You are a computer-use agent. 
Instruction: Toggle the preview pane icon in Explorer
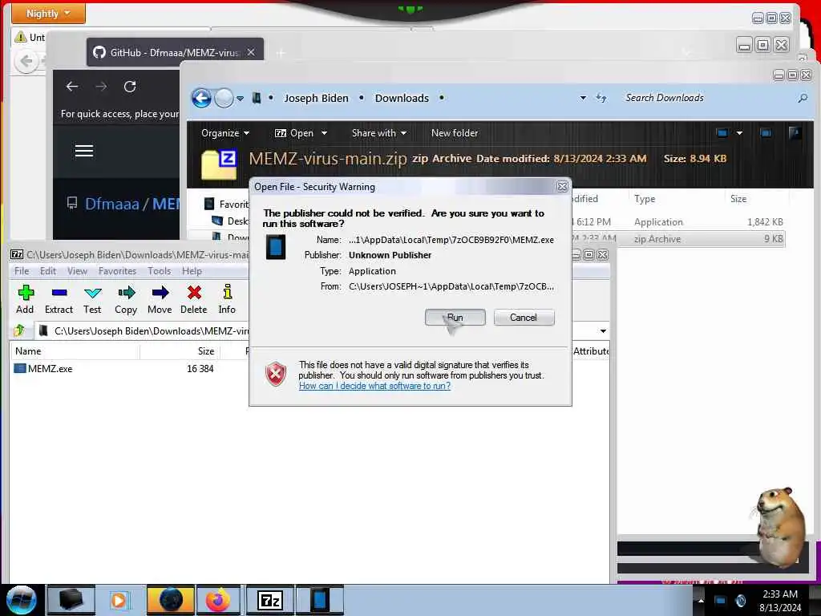point(766,133)
